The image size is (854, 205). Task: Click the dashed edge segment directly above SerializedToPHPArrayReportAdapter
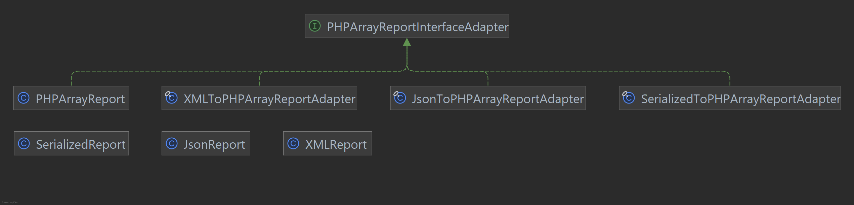pyautogui.click(x=730, y=80)
